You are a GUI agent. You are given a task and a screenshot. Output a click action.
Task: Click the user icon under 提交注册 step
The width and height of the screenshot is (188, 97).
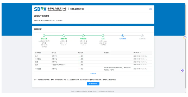(x=46, y=43)
